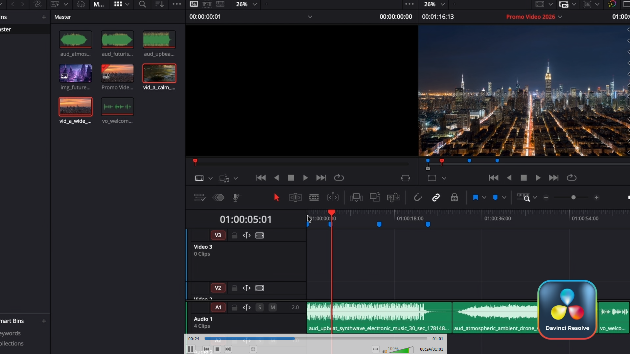
Task: Expand the media pool view mode dropdown
Action: click(x=127, y=4)
